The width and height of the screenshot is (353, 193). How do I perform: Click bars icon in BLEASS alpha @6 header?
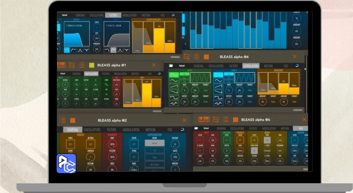(x=236, y=120)
